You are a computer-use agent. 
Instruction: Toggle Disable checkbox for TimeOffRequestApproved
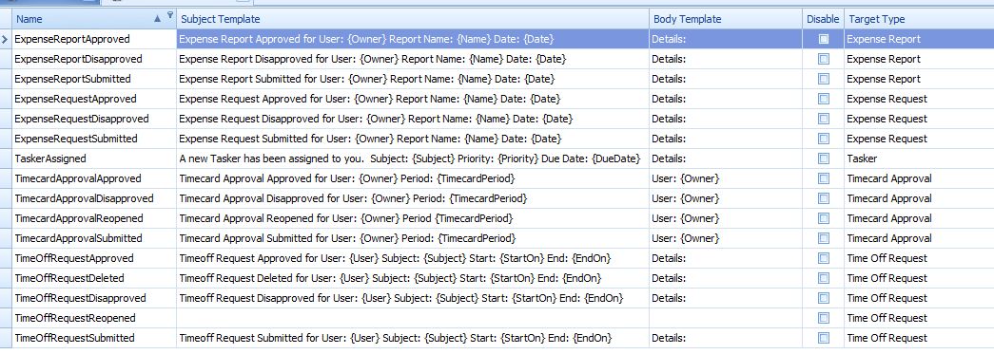pos(823,258)
